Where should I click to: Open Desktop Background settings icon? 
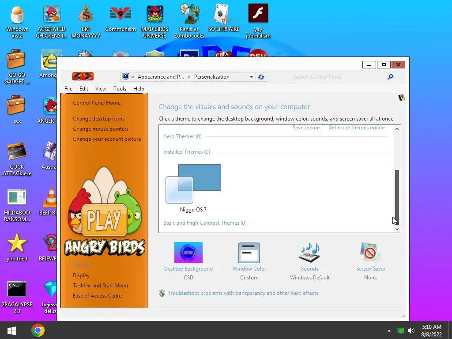point(188,252)
